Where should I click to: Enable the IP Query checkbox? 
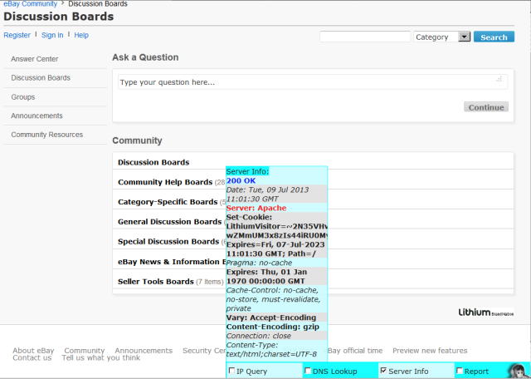pyautogui.click(x=232, y=372)
